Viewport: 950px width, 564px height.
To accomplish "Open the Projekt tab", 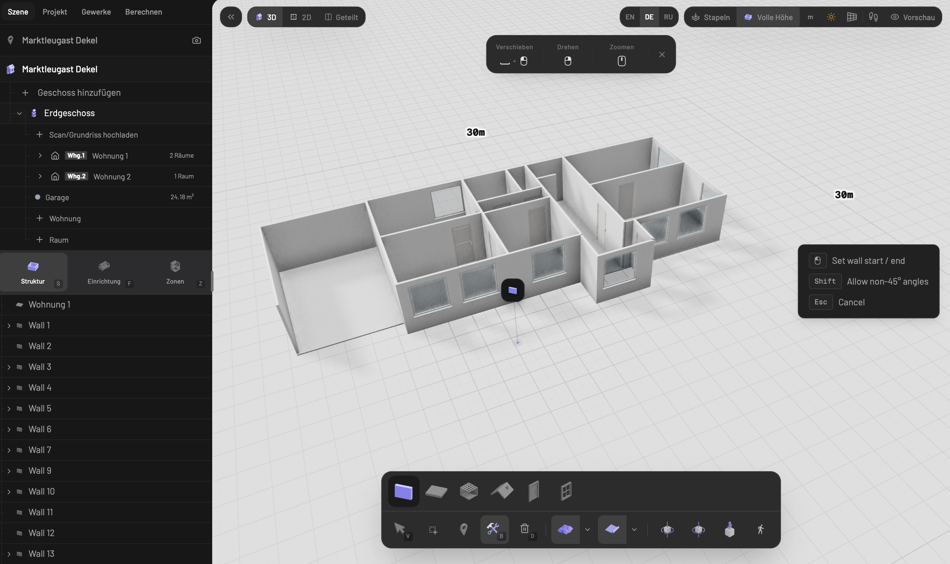I will pyautogui.click(x=55, y=12).
